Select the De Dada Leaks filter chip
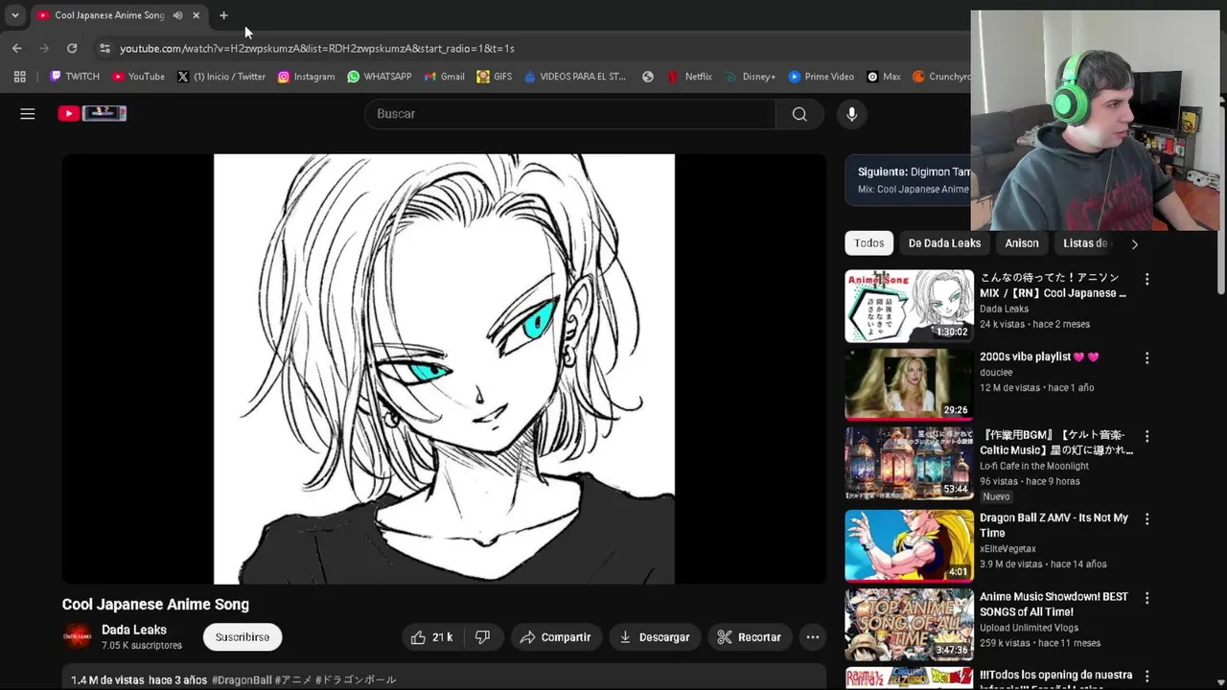Screen dimensions: 1227x690 [x=944, y=243]
